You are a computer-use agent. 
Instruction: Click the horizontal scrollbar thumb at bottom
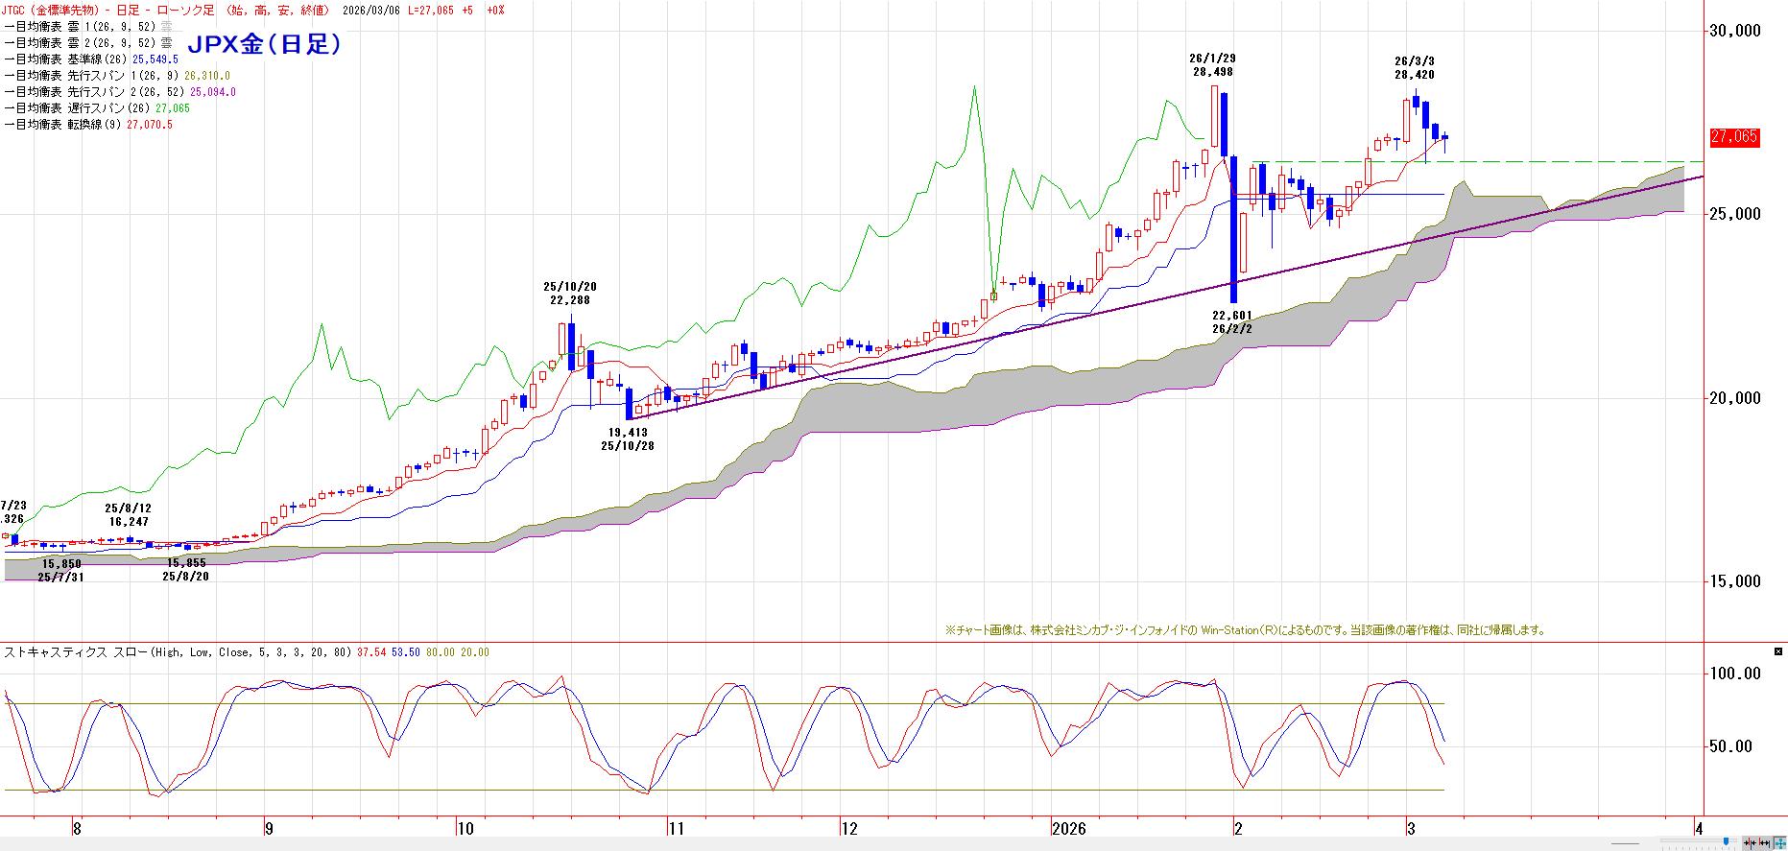pyautogui.click(x=1625, y=843)
